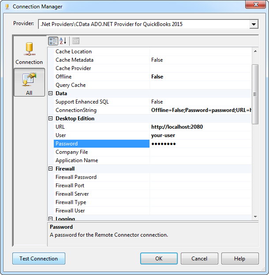Collapse the Logging category
Screen dimensions: 269x275
(50, 219)
